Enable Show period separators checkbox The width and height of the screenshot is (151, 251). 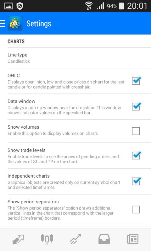[x=136, y=210]
